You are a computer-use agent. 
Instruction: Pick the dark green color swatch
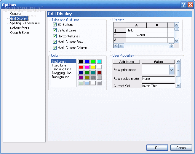tap(87, 72)
